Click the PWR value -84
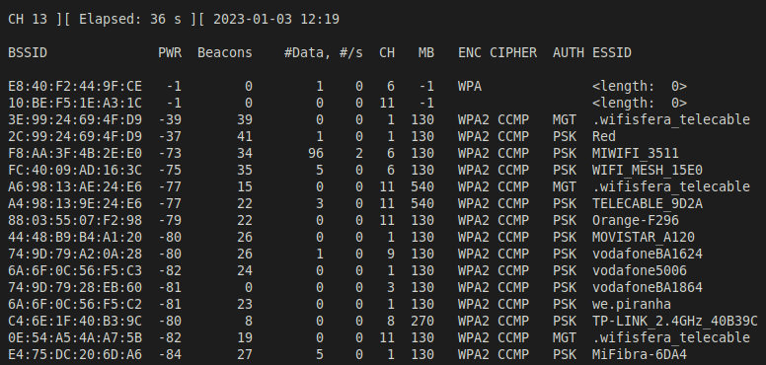 (x=170, y=354)
